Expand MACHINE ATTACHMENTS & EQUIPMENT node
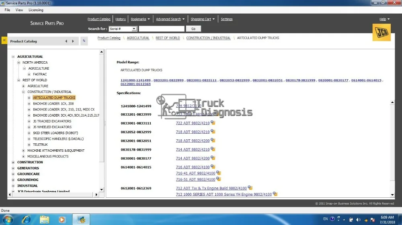This screenshot has height=225, width=402. [x=23, y=151]
